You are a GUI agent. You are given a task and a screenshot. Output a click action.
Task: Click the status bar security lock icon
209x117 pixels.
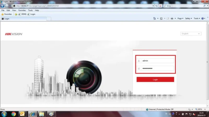click(189, 109)
